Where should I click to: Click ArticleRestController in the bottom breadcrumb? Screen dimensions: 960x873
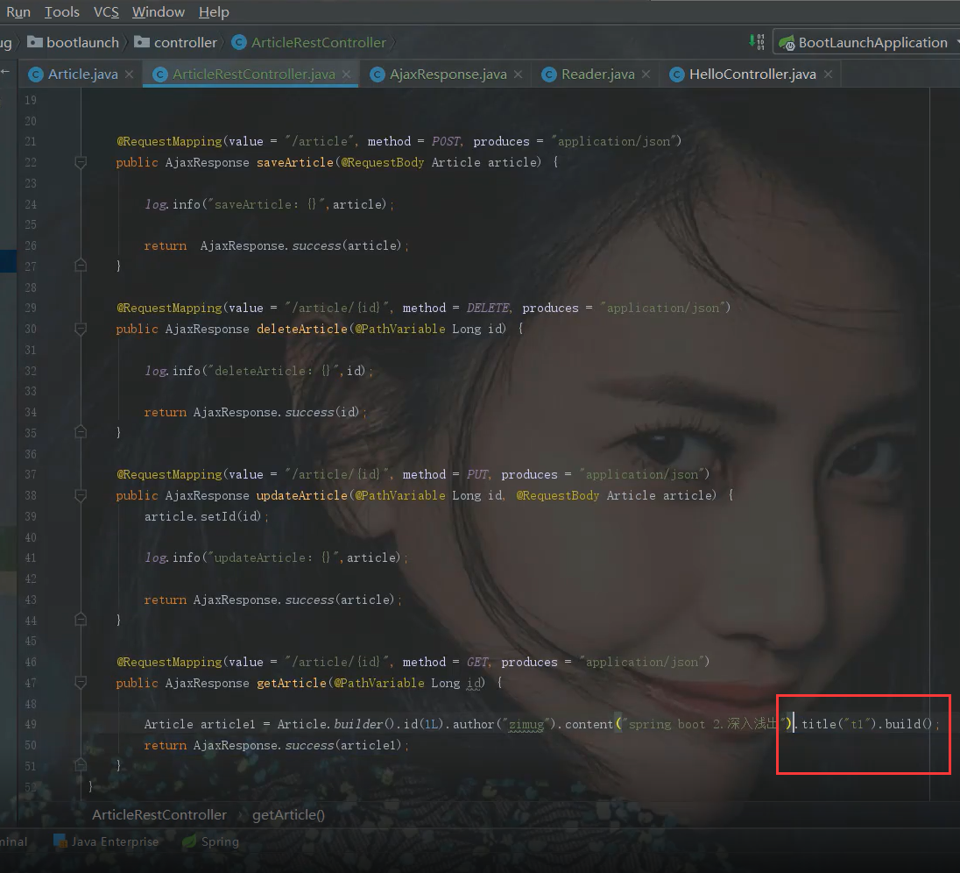[159, 815]
